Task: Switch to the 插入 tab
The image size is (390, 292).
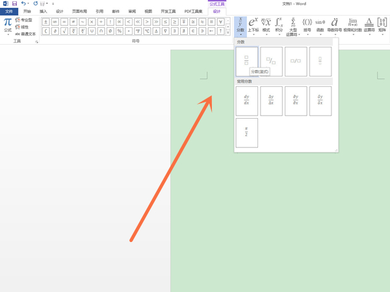Action: pyautogui.click(x=43, y=11)
